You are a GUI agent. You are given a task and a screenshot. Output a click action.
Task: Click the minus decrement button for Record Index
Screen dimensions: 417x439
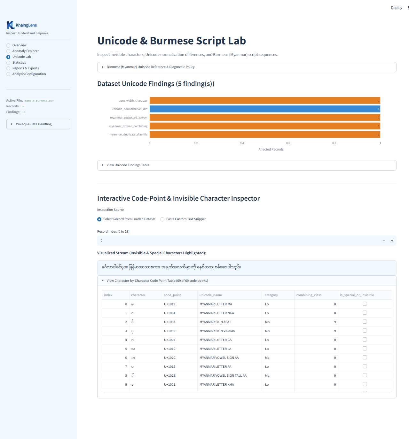tap(384, 241)
